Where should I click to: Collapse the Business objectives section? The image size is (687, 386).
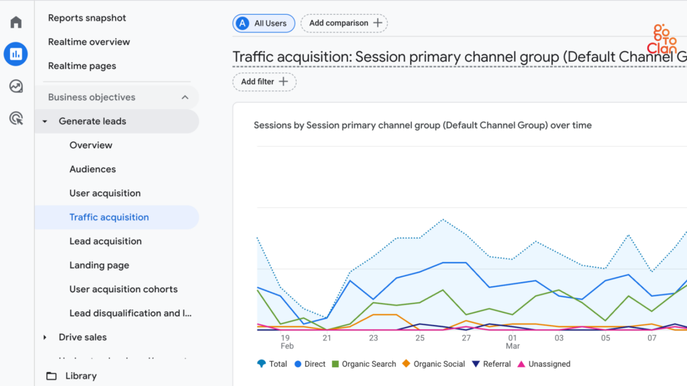(185, 96)
